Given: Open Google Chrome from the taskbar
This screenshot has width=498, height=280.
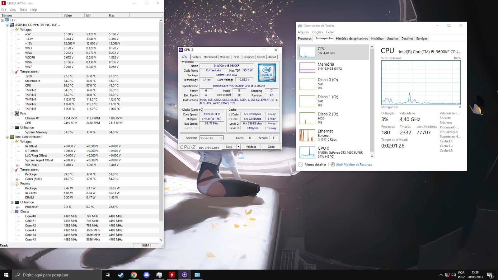Looking at the screenshot, I should click(134, 275).
